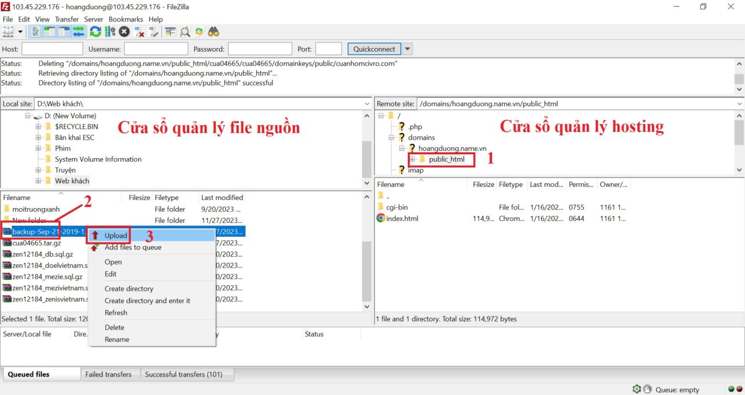Screen dimensions: 745x395
Task: Open directory listing filters dialog
Action: (x=171, y=31)
